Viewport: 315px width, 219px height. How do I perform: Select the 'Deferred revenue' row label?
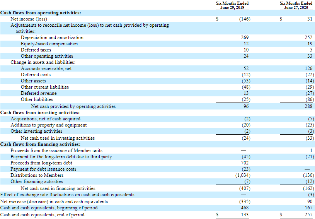point(39,93)
